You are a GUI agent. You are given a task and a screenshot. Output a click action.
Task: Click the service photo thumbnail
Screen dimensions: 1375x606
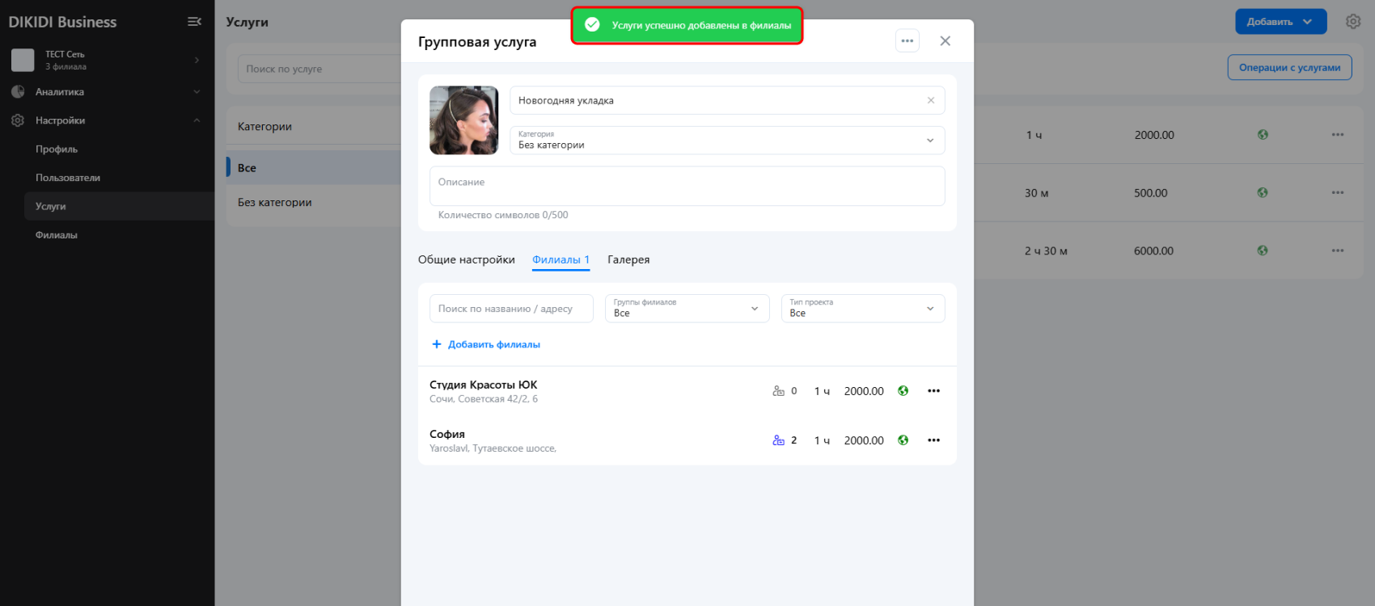point(463,120)
